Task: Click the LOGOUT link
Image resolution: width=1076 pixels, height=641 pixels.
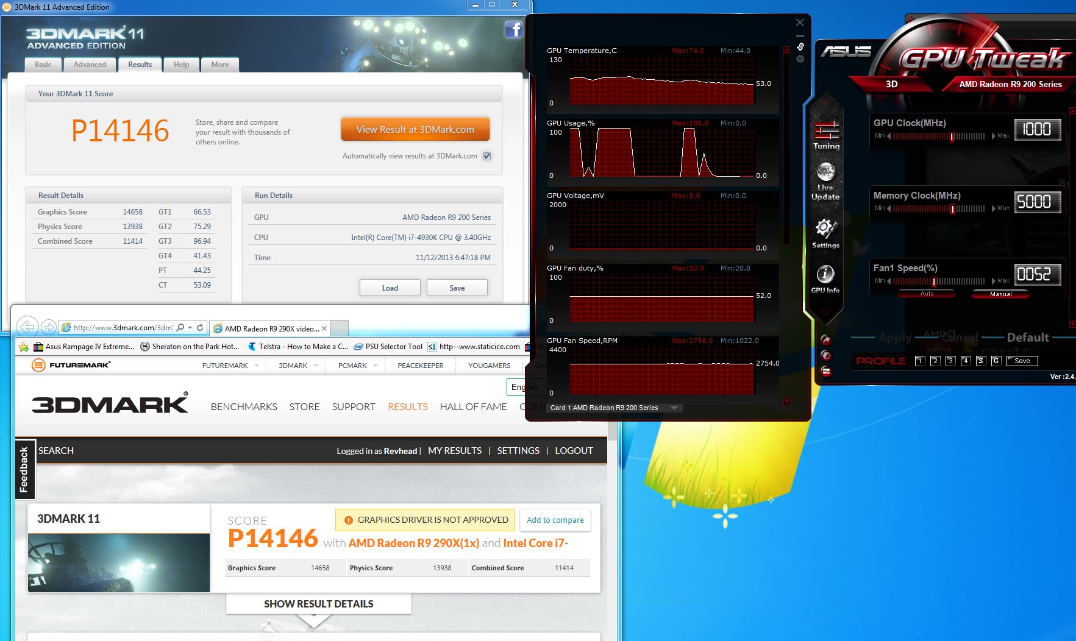Action: (574, 451)
